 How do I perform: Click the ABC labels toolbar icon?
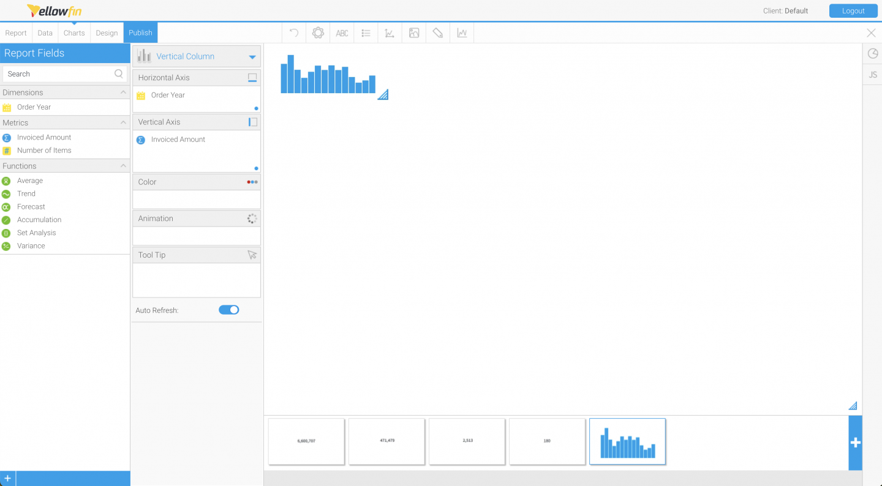[342, 32]
